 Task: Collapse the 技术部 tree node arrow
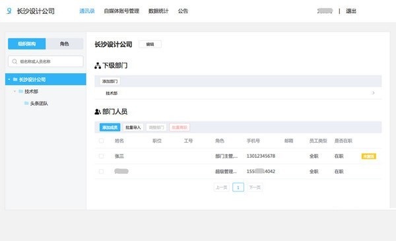15,91
